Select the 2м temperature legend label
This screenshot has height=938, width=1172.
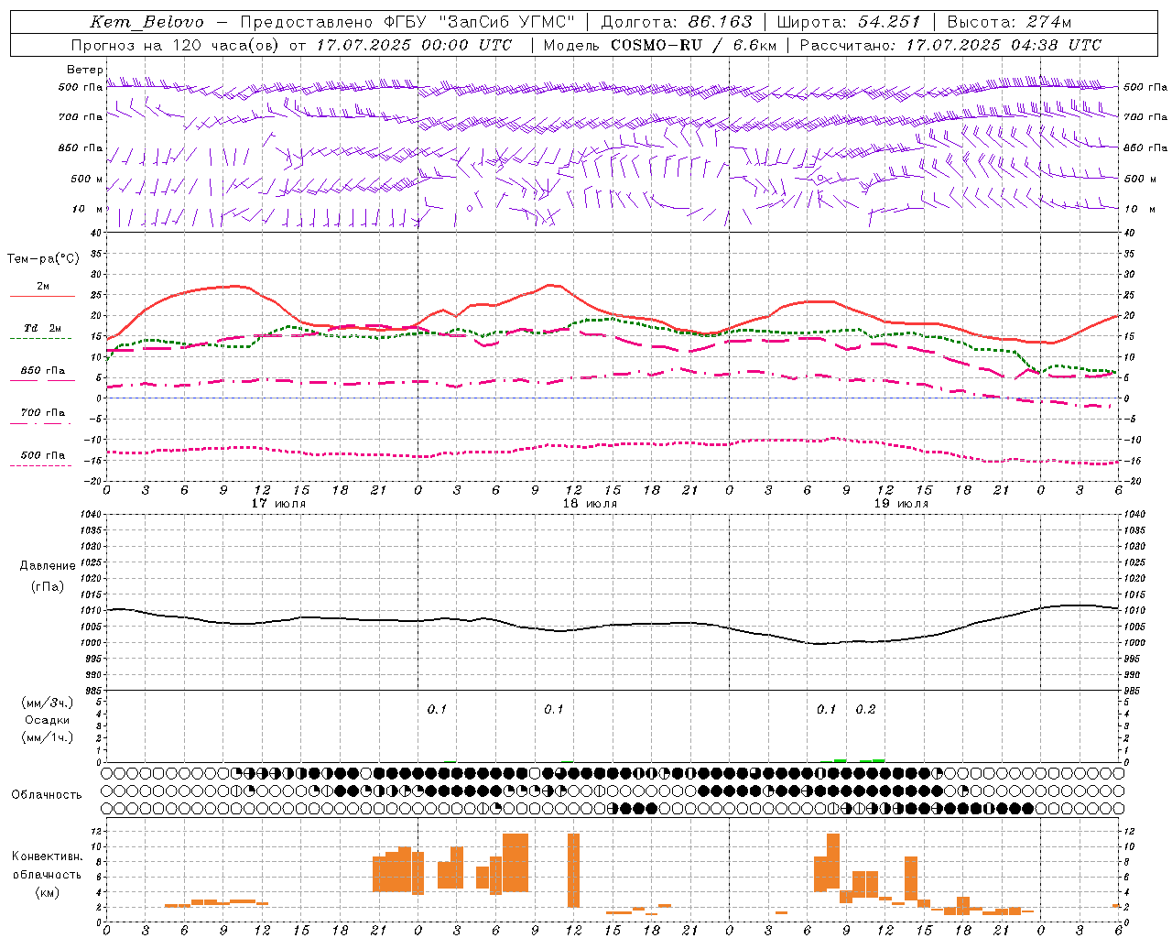[43, 287]
